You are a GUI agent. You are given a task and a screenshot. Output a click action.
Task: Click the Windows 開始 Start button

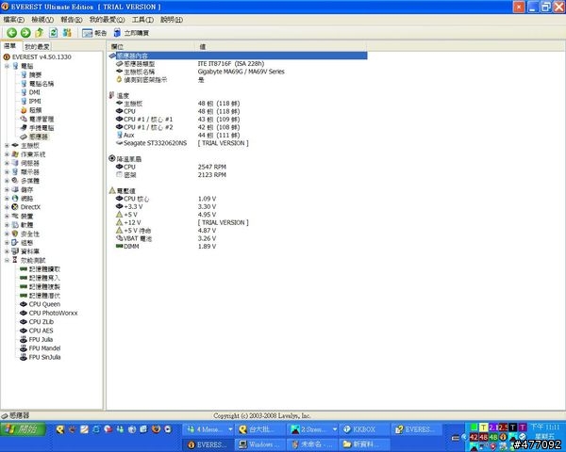(23, 429)
